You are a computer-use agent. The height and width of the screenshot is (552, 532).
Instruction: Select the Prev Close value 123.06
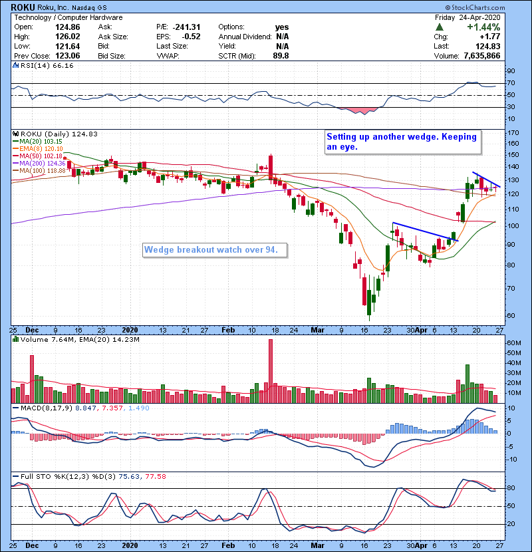68,56
